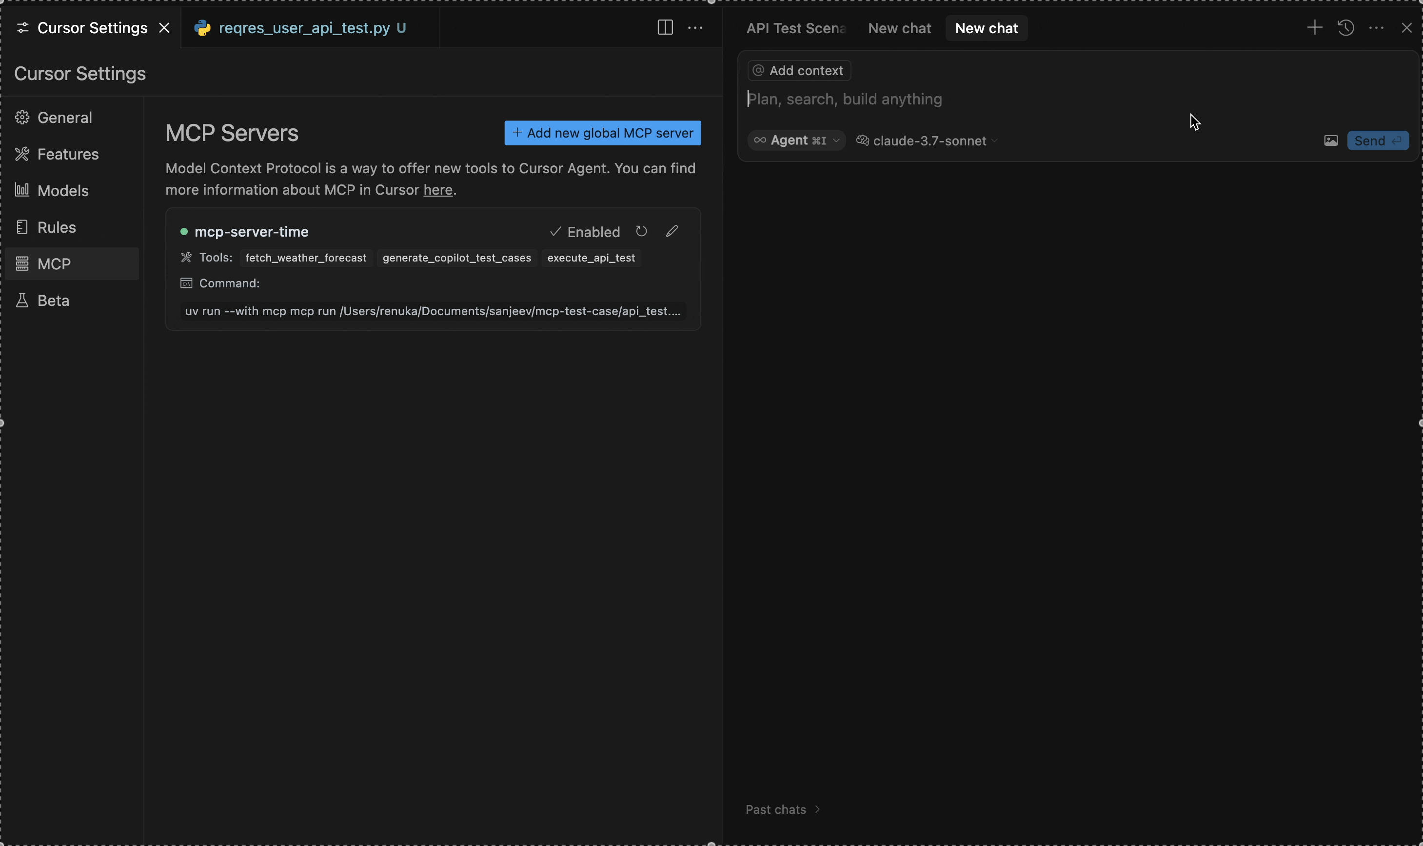Follow the 'here' MCP information link

tap(437, 190)
